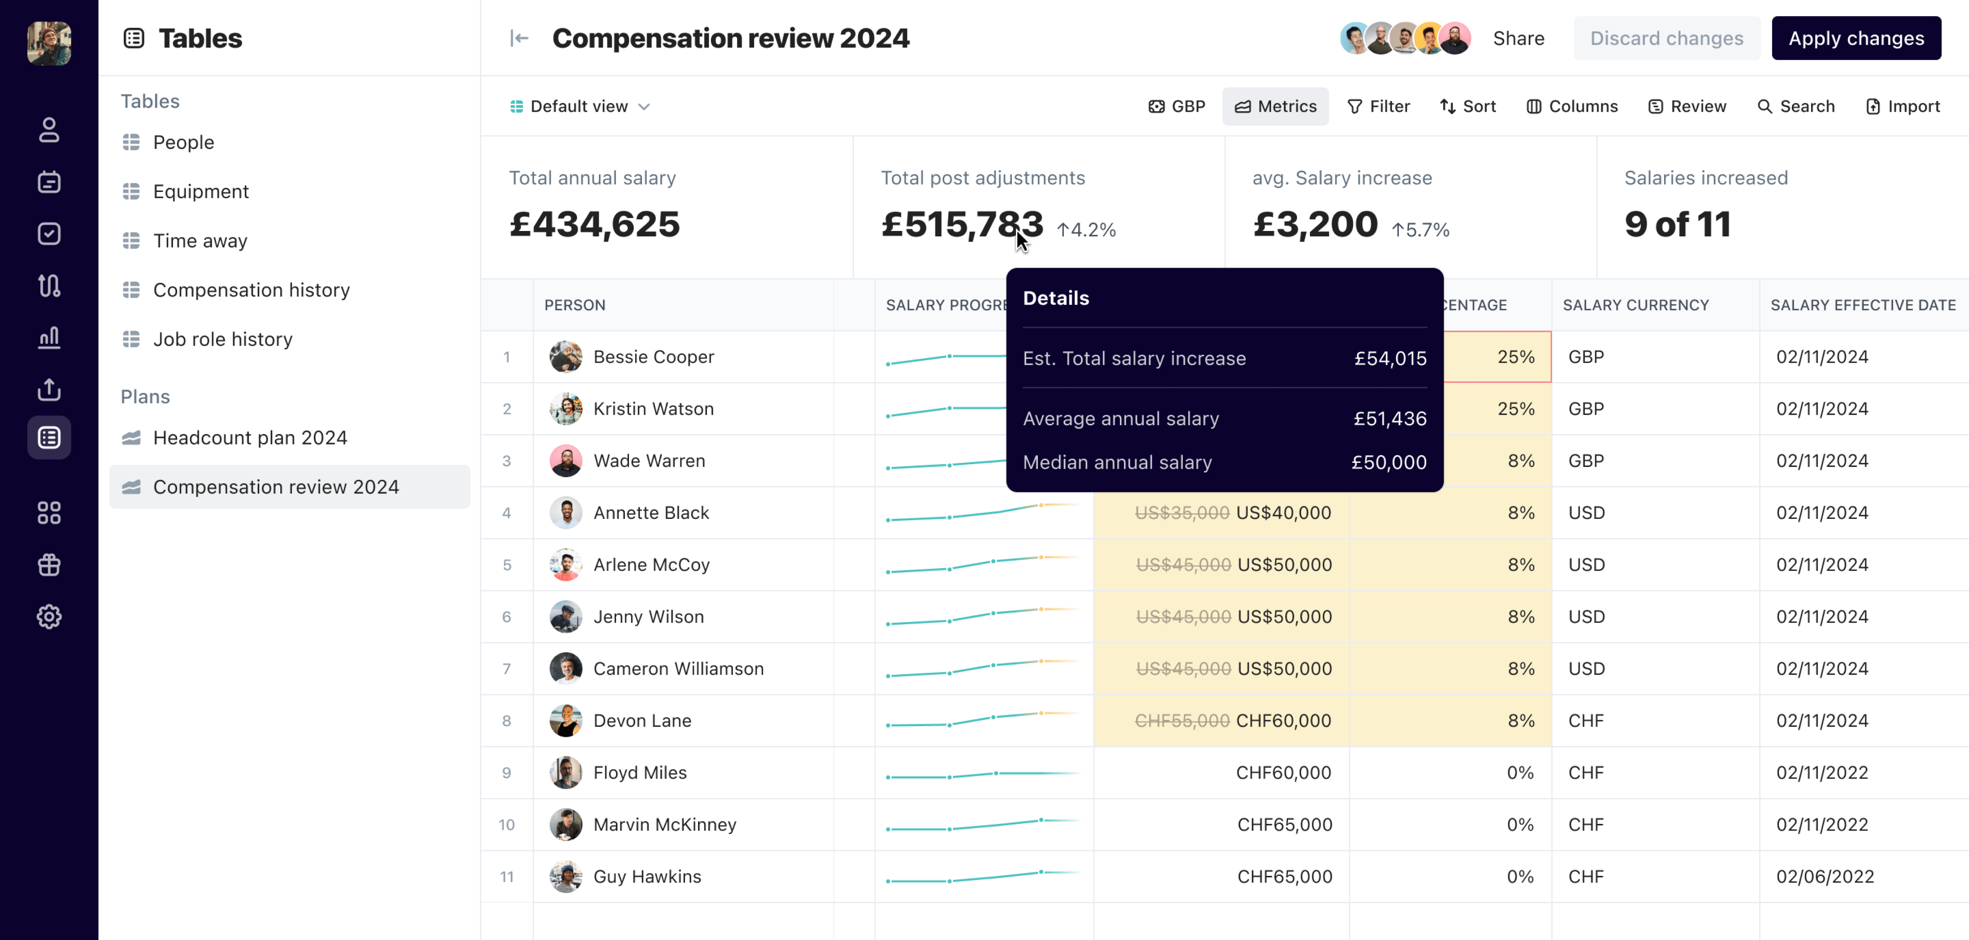Enable a Filter on the table

pyautogui.click(x=1379, y=106)
